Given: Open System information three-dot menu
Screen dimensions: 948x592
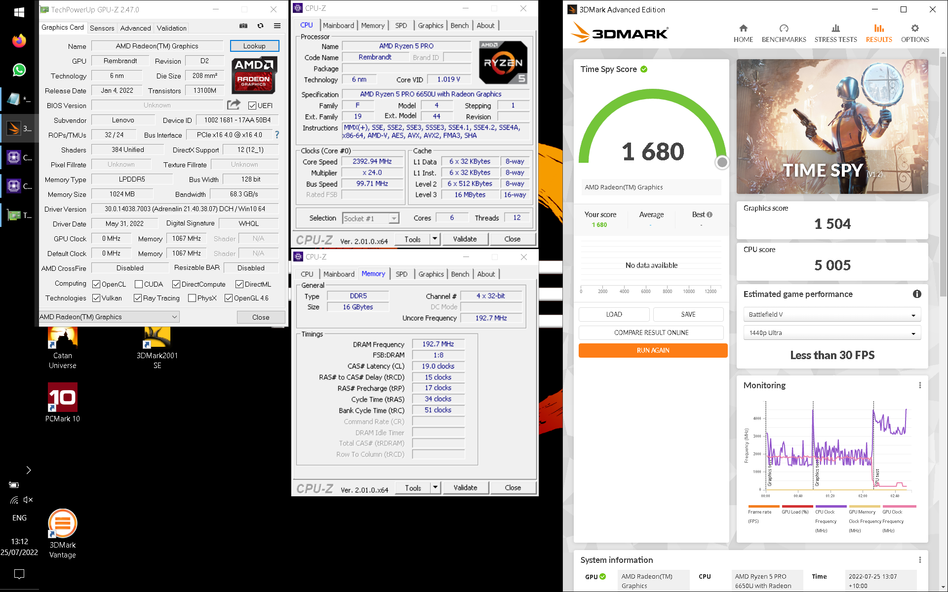Looking at the screenshot, I should [920, 560].
